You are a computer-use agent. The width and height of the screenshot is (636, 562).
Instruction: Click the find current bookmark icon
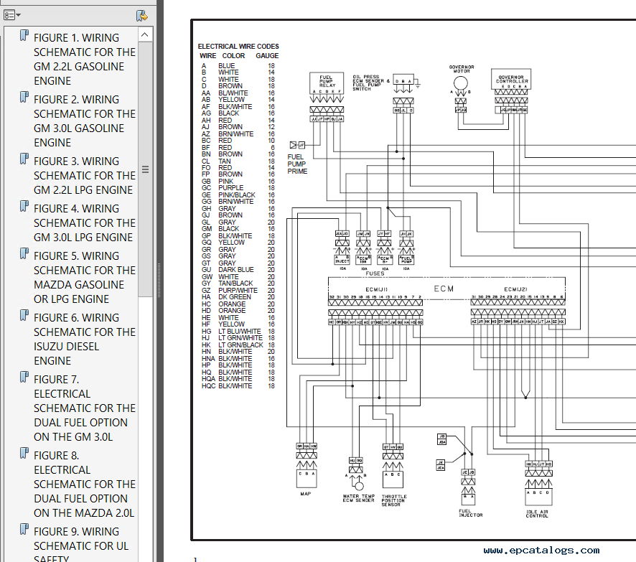pyautogui.click(x=142, y=15)
